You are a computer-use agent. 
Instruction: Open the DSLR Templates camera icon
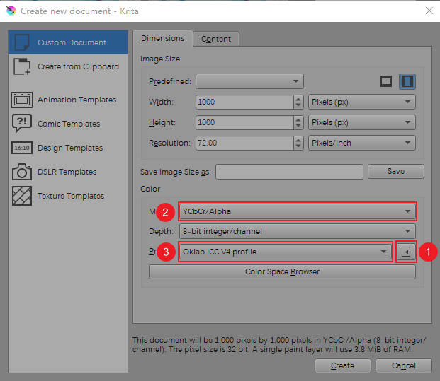(x=22, y=172)
